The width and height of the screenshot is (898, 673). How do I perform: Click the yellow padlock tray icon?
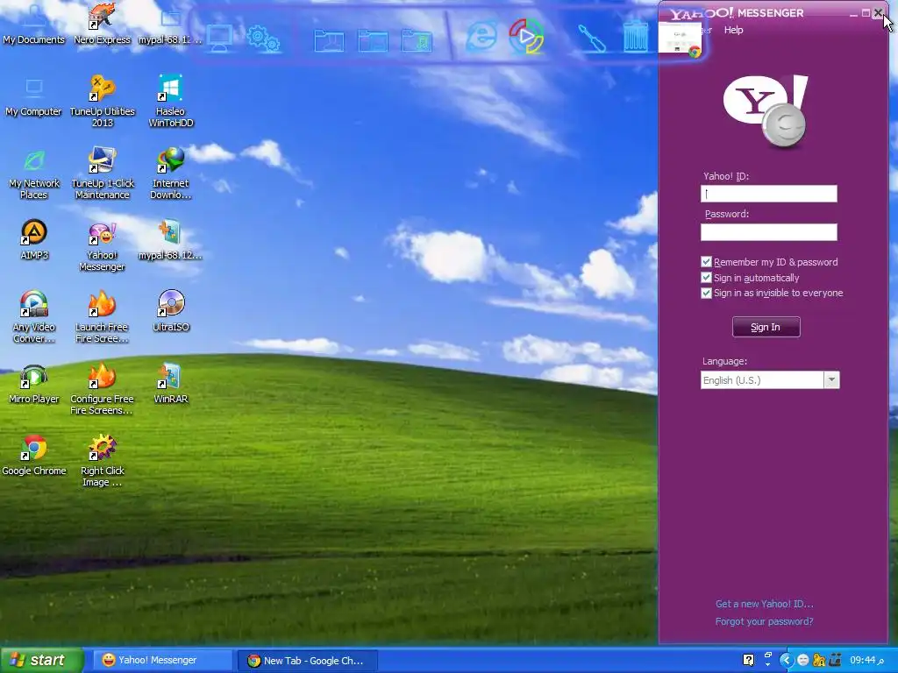click(819, 661)
